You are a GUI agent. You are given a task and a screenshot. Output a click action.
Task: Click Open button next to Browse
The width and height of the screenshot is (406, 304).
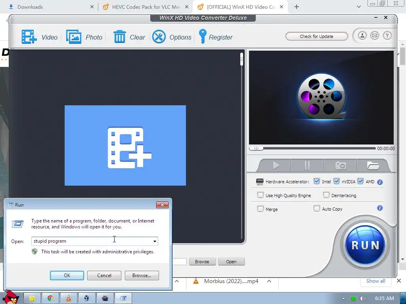tap(231, 262)
